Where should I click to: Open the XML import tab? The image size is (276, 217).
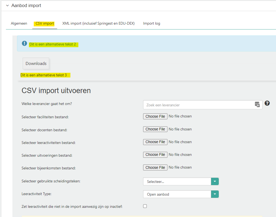click(98, 24)
